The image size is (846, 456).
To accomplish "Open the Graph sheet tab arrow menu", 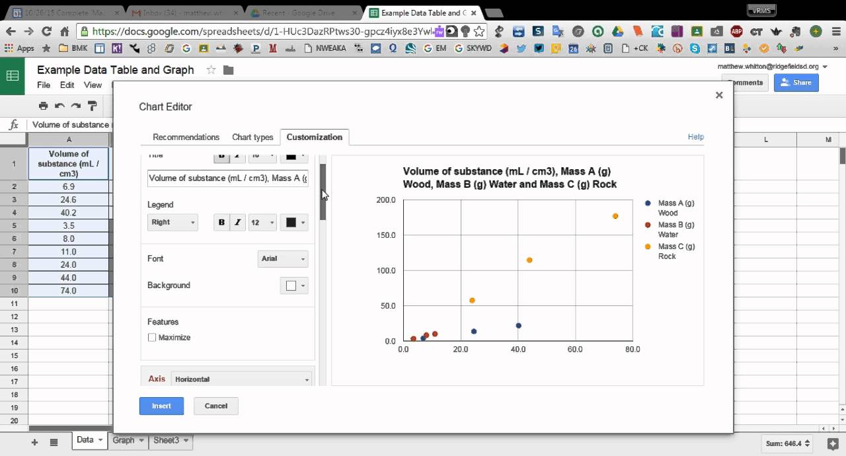I will [x=141, y=440].
